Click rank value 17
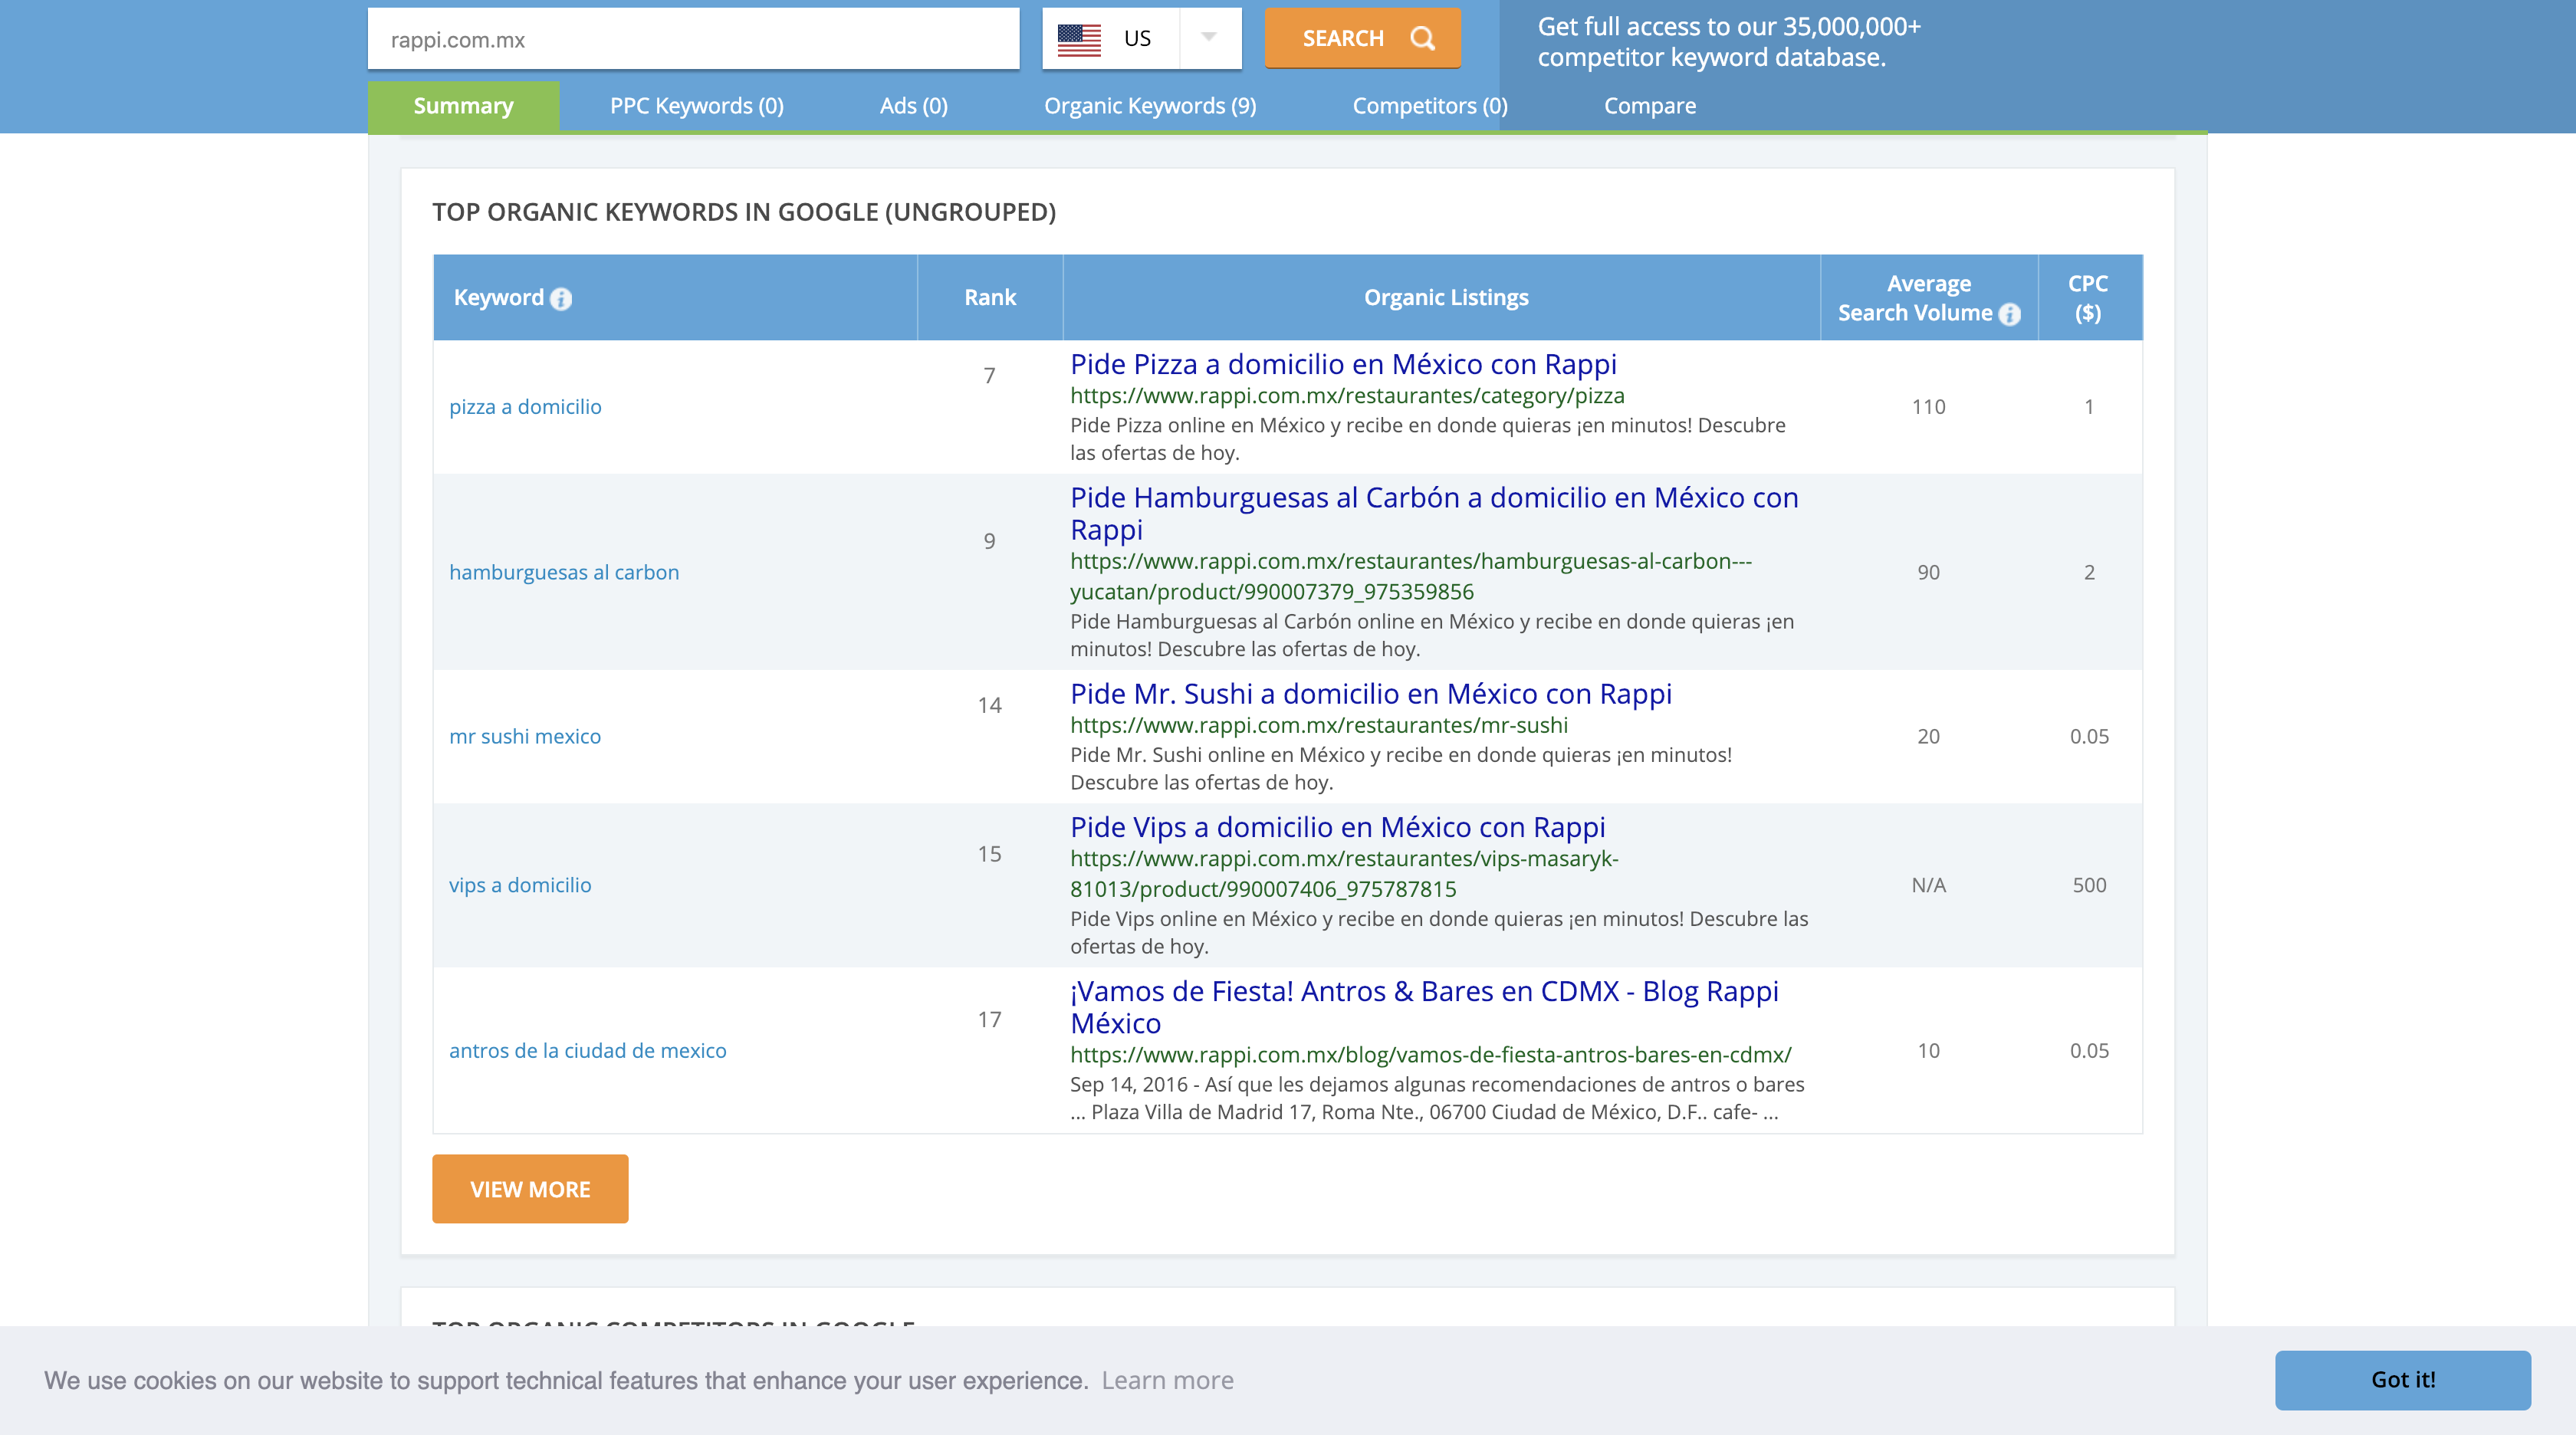This screenshot has width=2576, height=1435. 989,1020
